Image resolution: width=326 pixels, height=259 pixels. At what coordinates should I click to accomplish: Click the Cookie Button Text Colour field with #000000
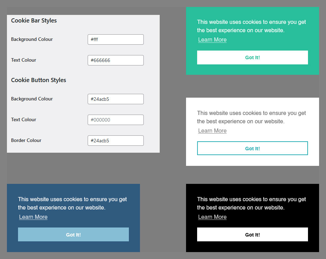click(x=116, y=120)
